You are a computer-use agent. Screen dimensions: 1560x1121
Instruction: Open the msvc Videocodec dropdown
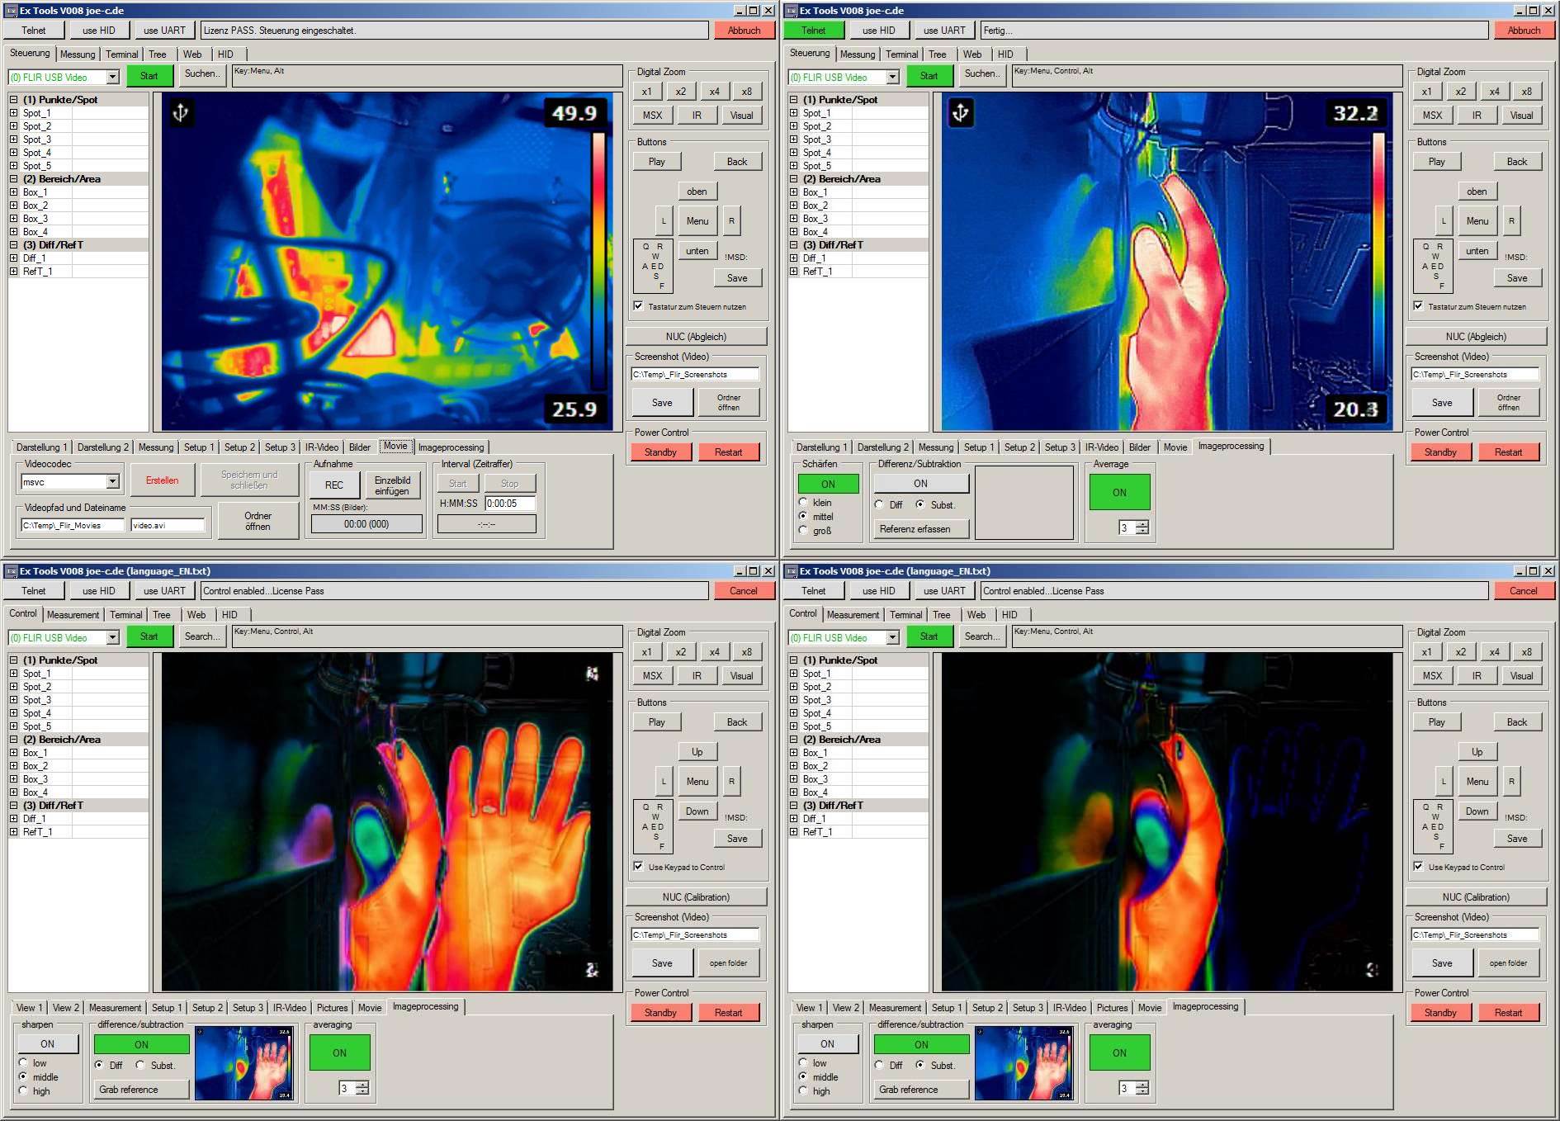point(113,481)
